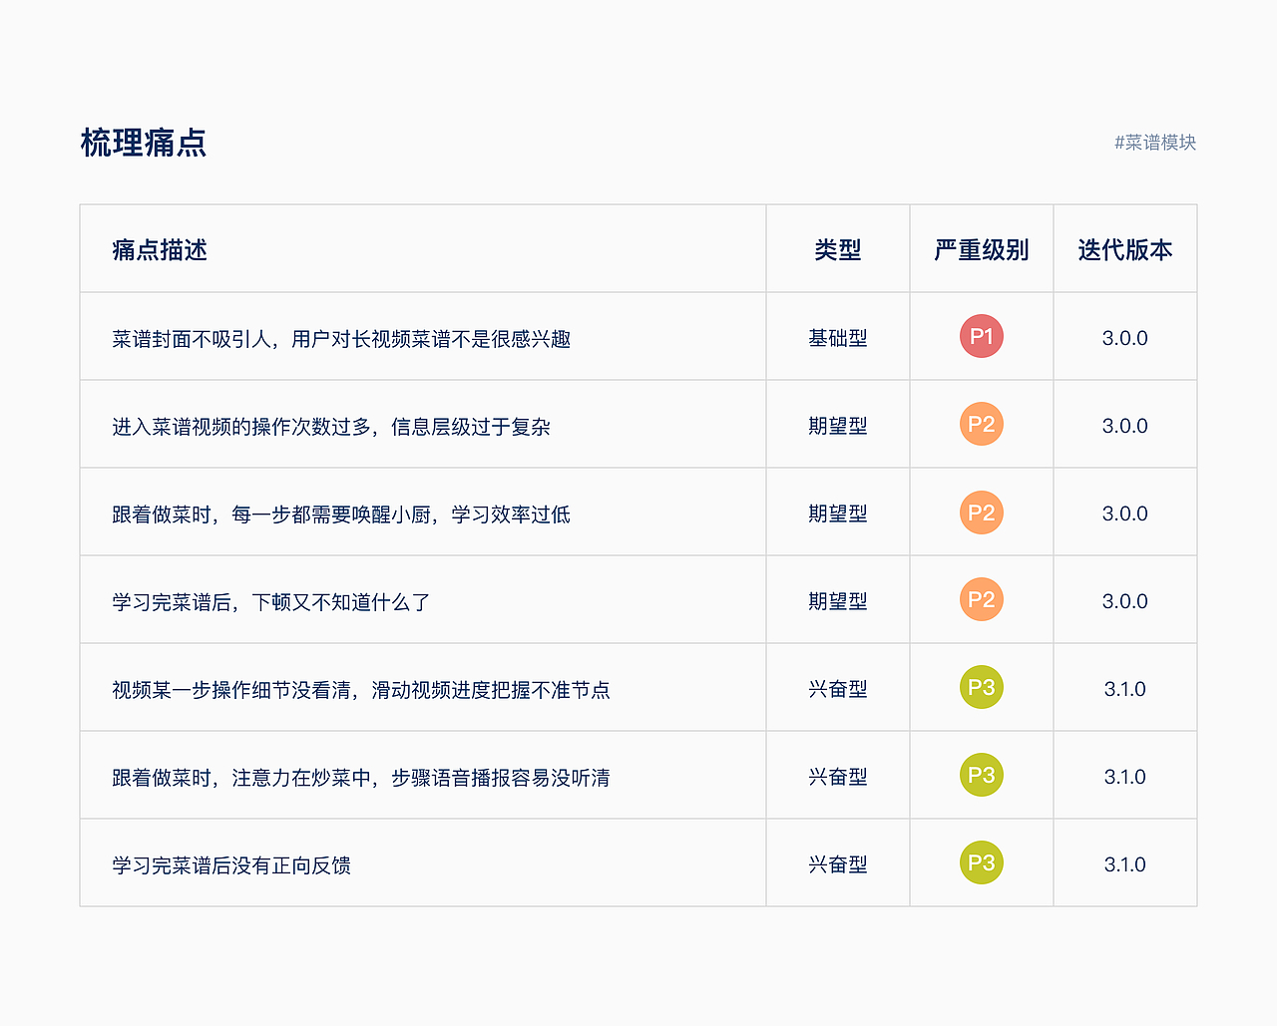Click version 3.0.0 in the 信息层级过于复杂 row

coord(1125,426)
